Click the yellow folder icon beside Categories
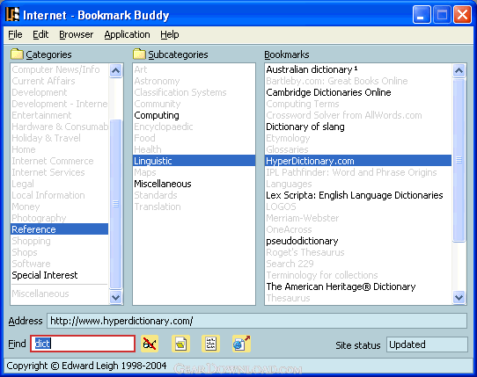 17,54
